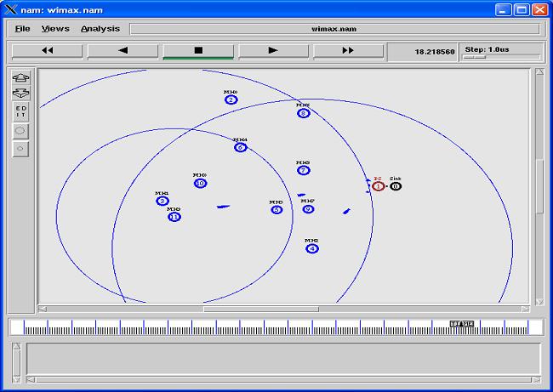The image size is (553, 392).
Task: Click the canvas scroll right arrow
Action: point(526,310)
